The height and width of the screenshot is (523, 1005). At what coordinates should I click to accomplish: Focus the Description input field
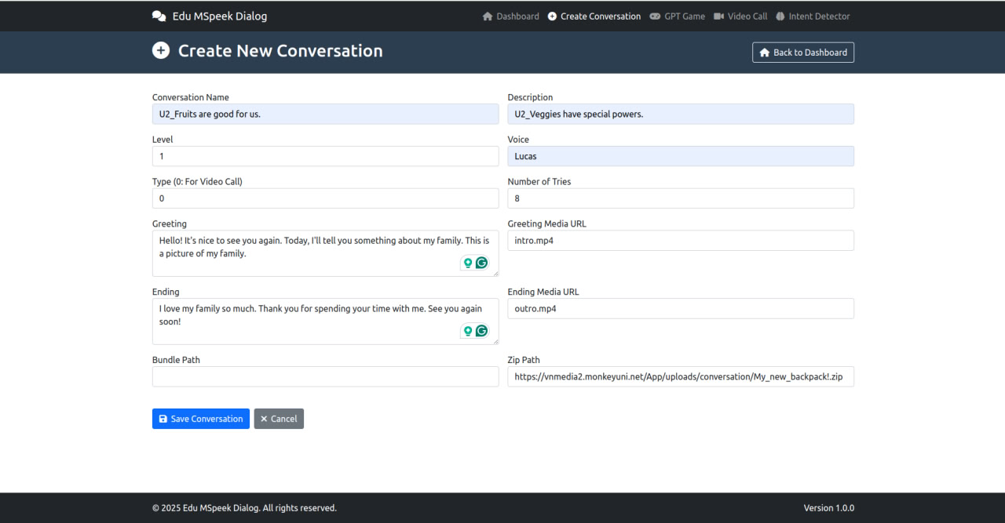pos(681,114)
